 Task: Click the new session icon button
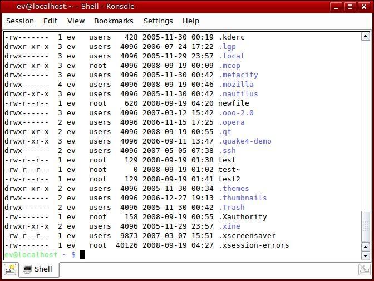coord(10,269)
